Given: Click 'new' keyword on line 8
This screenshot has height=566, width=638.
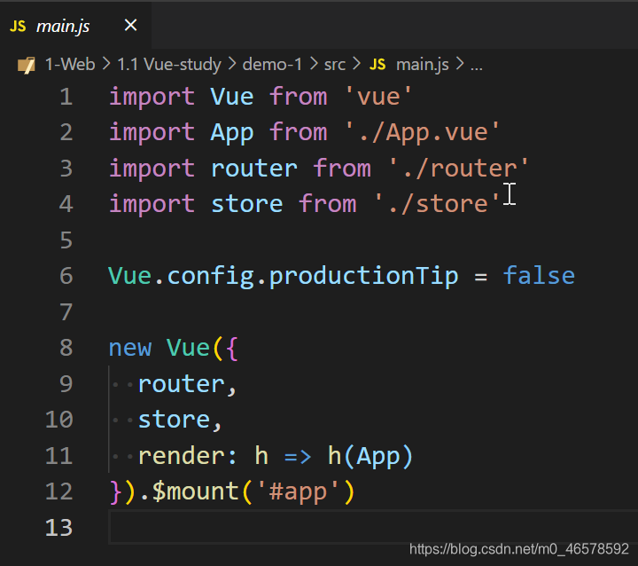Looking at the screenshot, I should coord(129,349).
